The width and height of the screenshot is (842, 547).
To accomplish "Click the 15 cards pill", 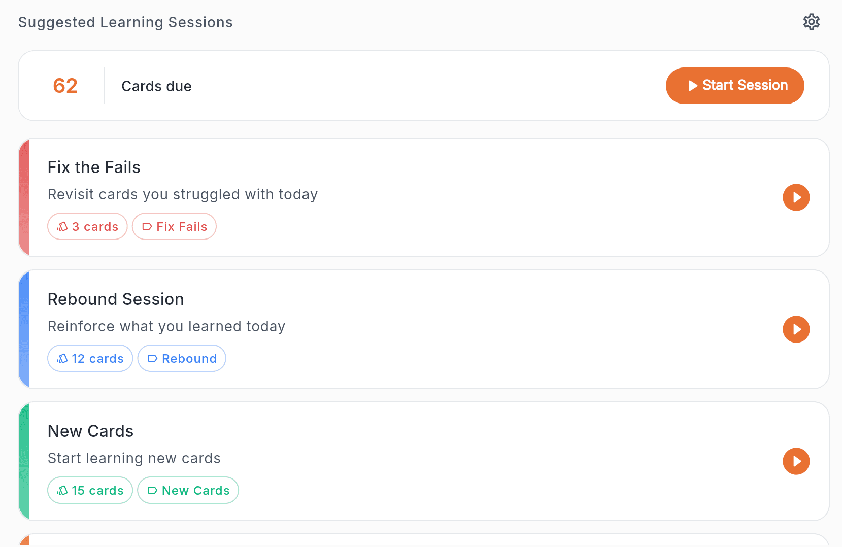I will [90, 490].
